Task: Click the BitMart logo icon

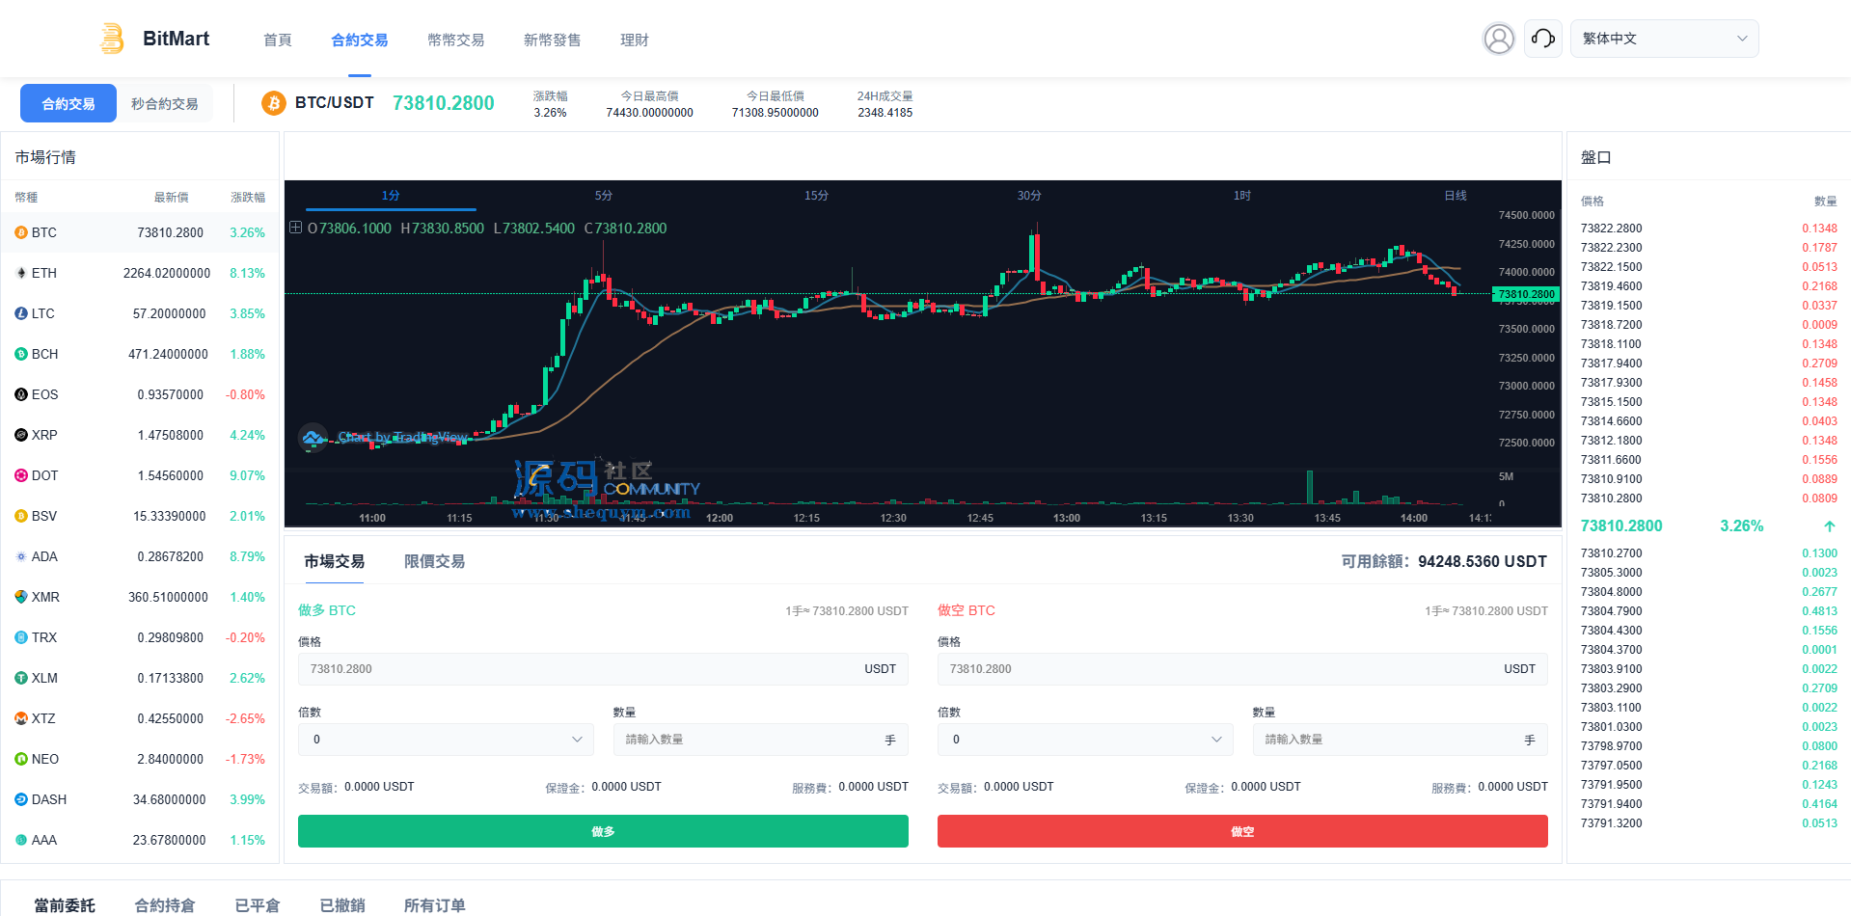Action: (x=112, y=39)
